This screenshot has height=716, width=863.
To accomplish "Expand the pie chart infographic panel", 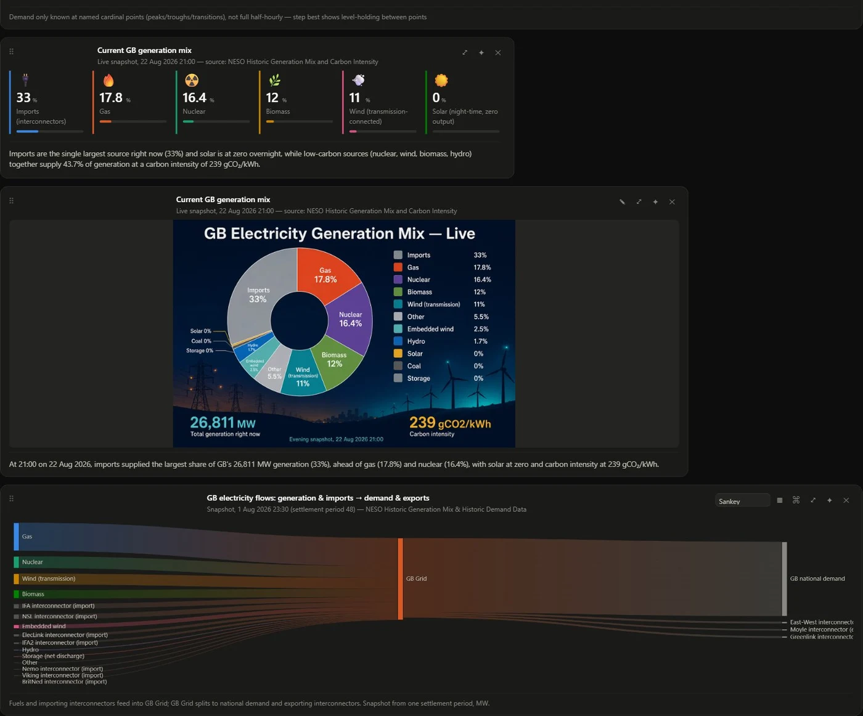I will (639, 201).
